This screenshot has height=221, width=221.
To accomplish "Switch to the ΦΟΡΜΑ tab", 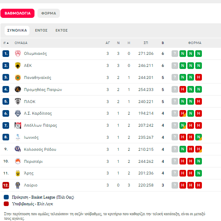I will (49, 13).
